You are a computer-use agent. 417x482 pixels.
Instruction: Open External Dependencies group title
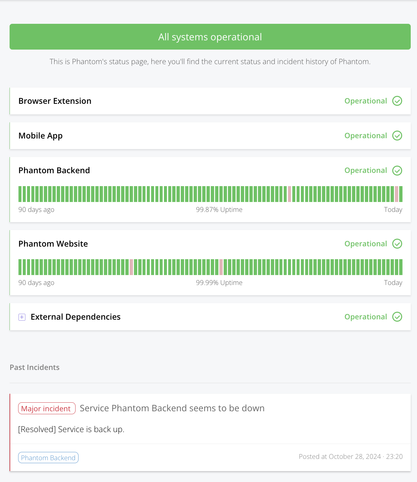tap(76, 317)
